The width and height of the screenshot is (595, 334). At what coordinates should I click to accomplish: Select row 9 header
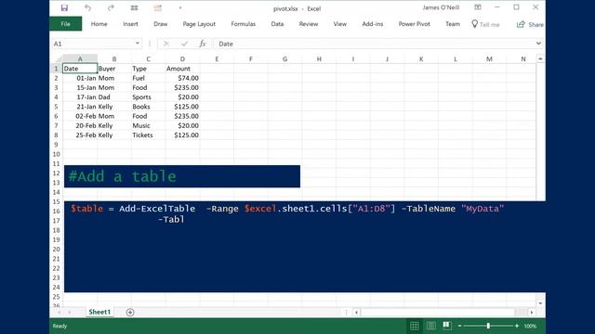56,145
